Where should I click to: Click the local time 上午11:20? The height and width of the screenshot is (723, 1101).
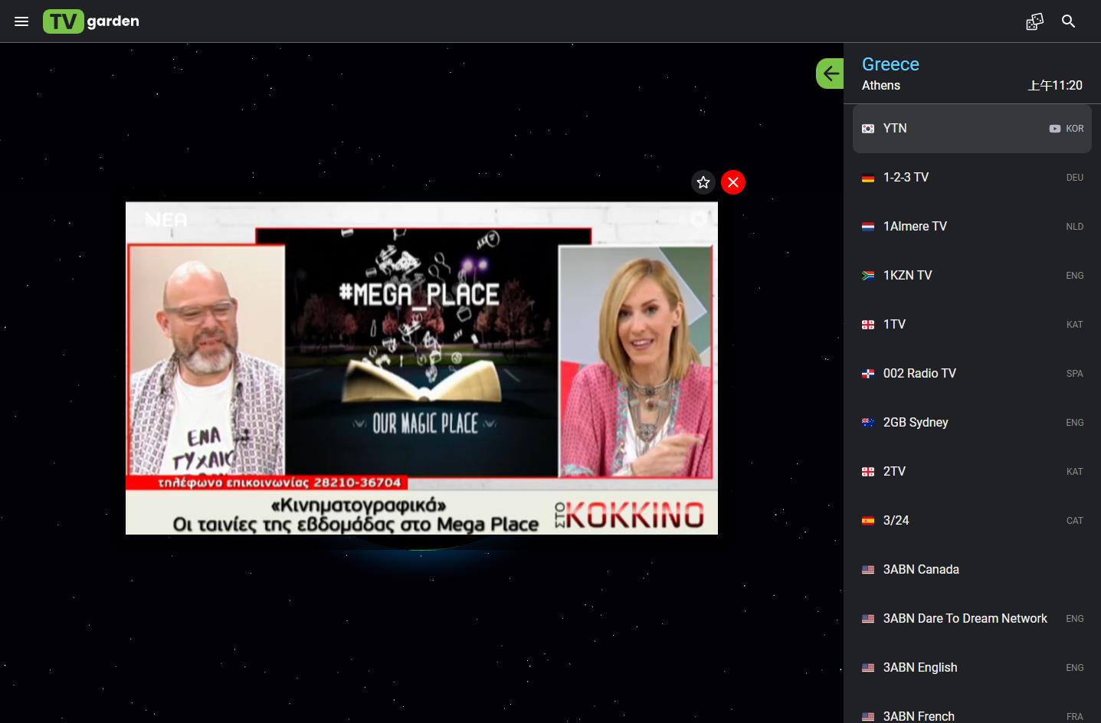pyautogui.click(x=1055, y=86)
